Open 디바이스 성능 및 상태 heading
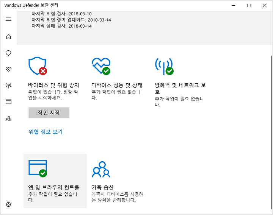The height and width of the screenshot is (215, 273). tap(117, 85)
